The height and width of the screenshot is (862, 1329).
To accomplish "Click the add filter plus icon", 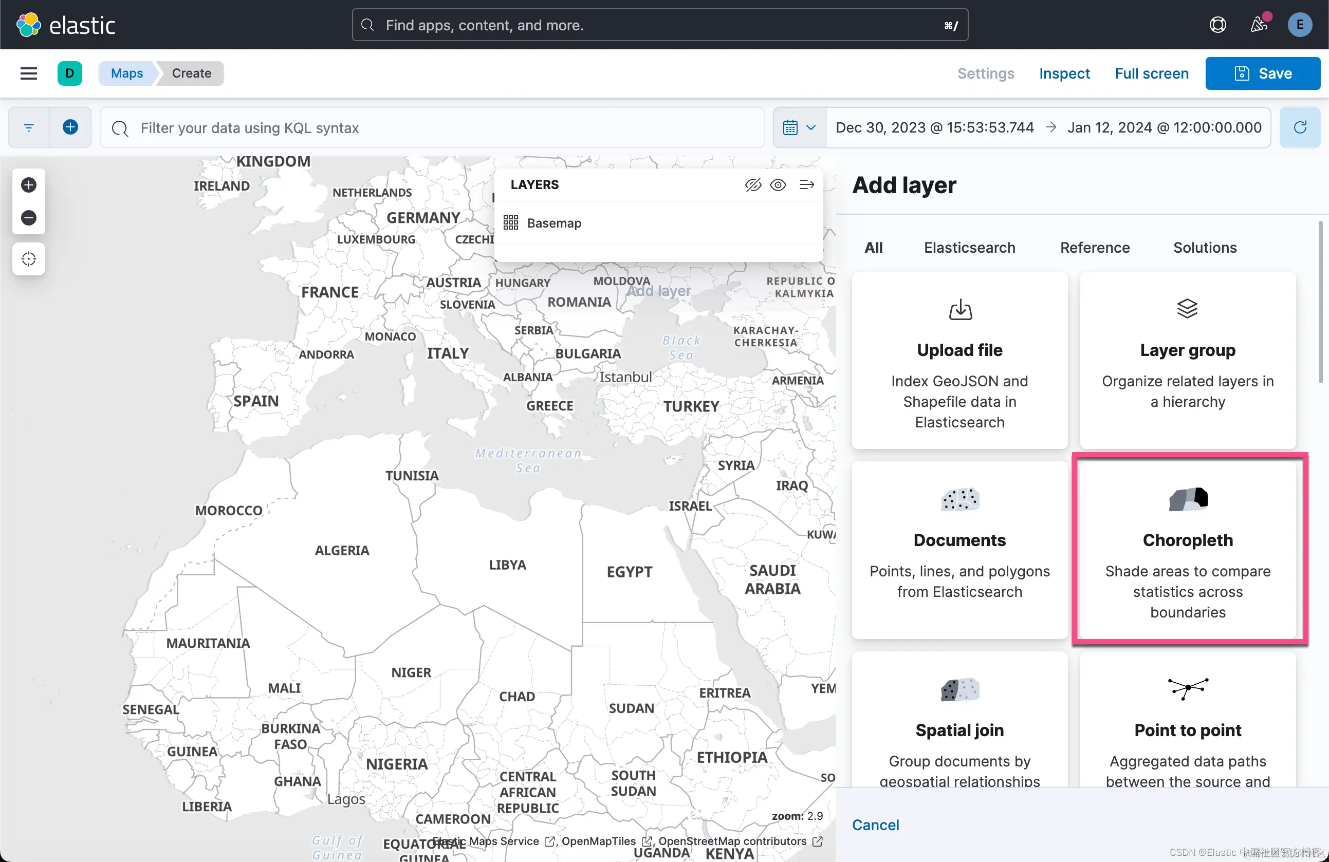I will [x=70, y=127].
